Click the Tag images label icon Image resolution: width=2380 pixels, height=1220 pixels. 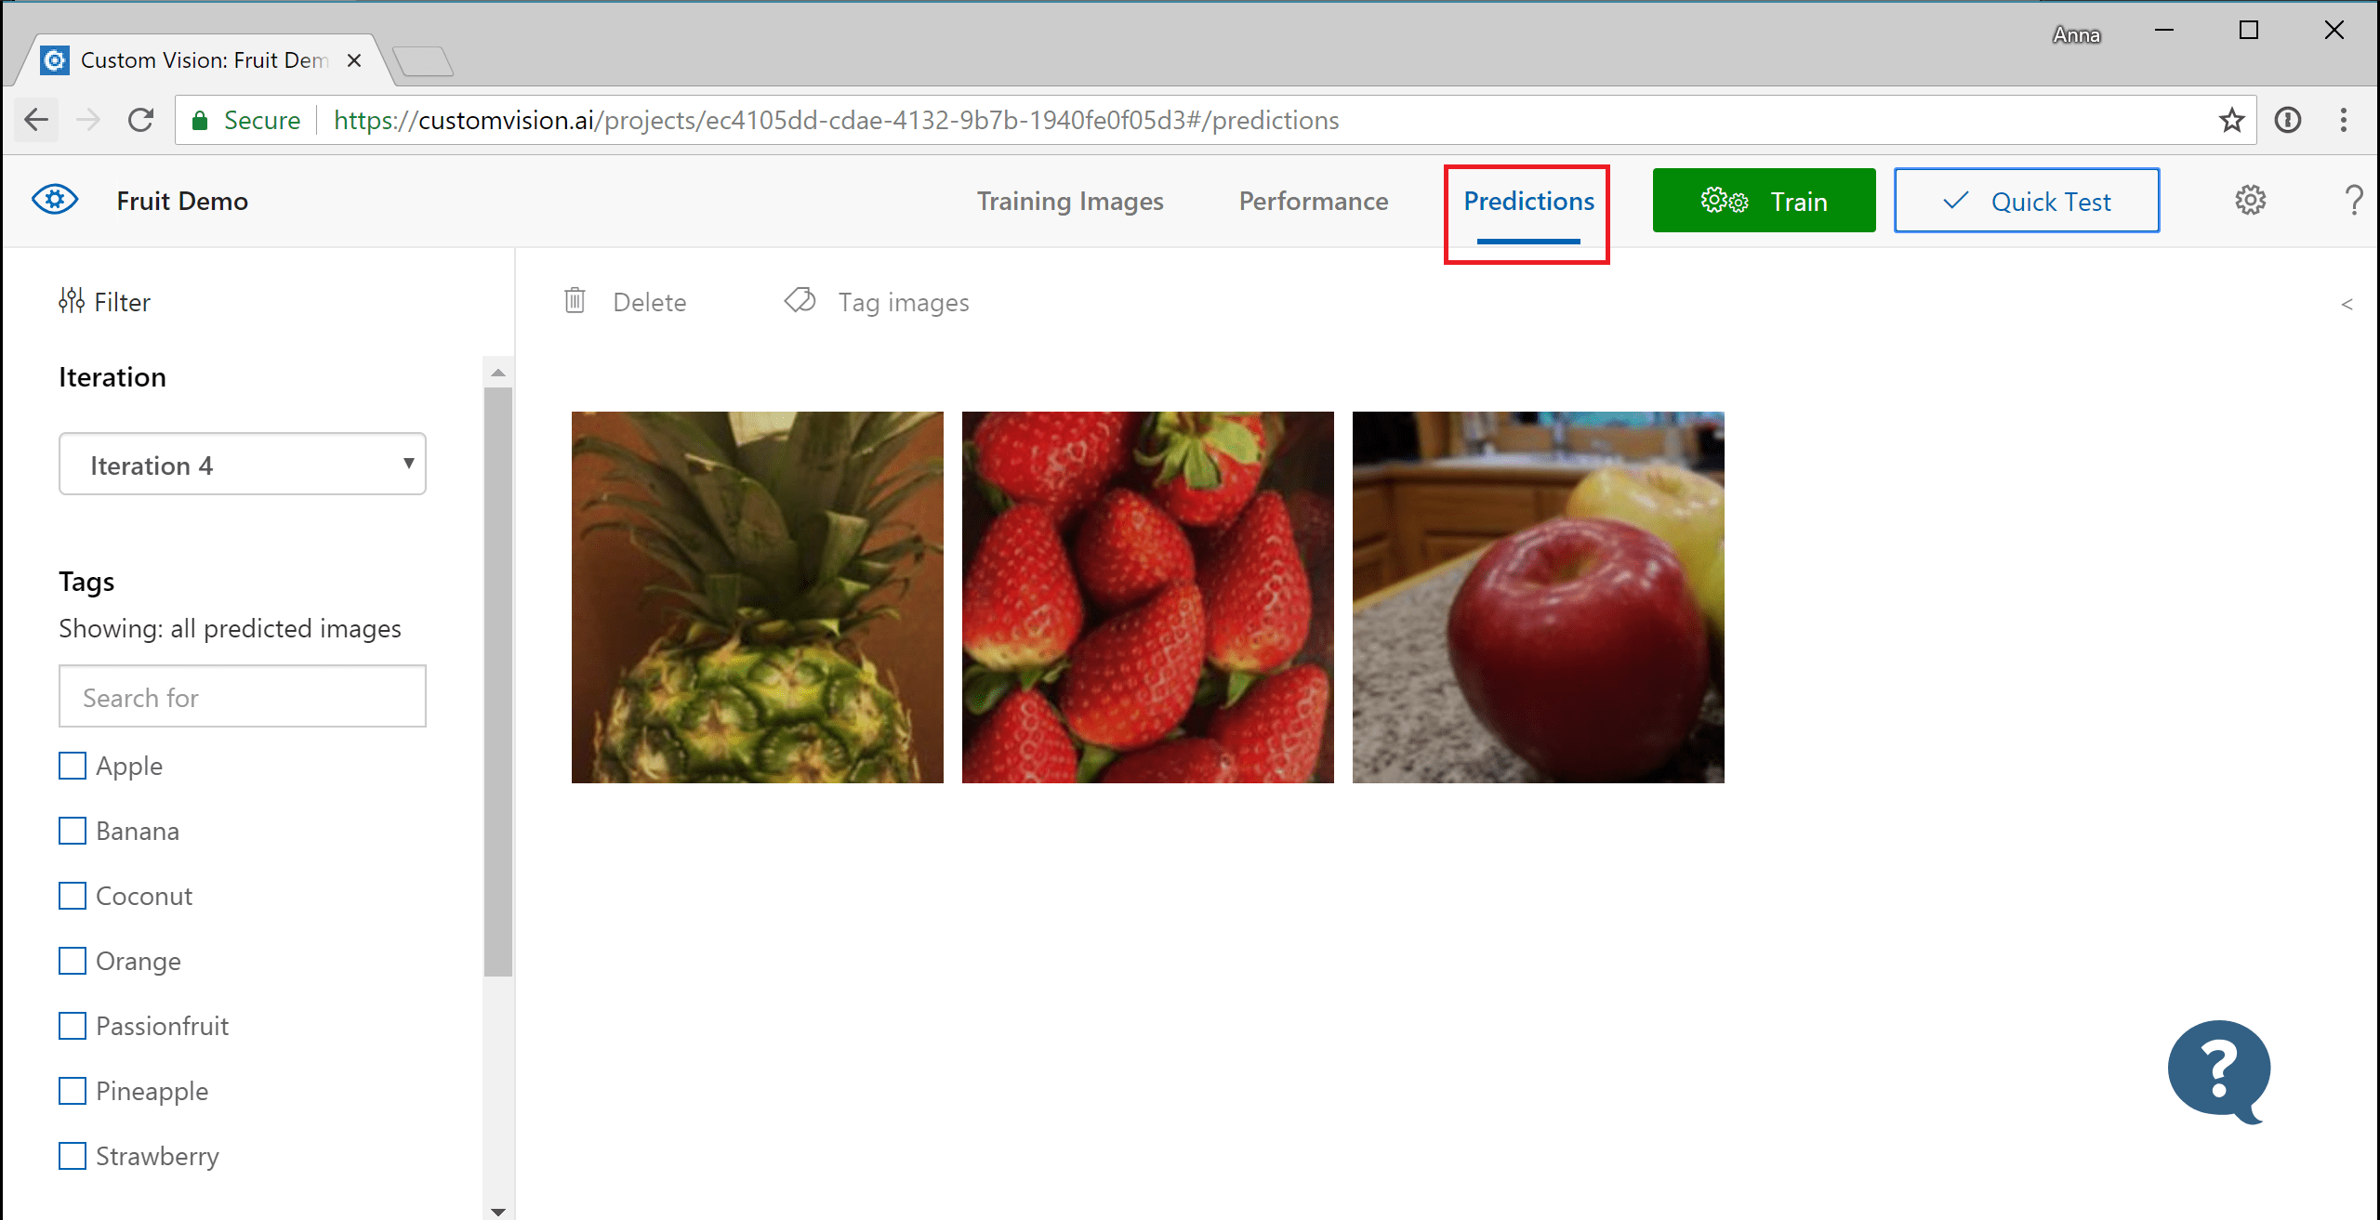pyautogui.click(x=799, y=302)
